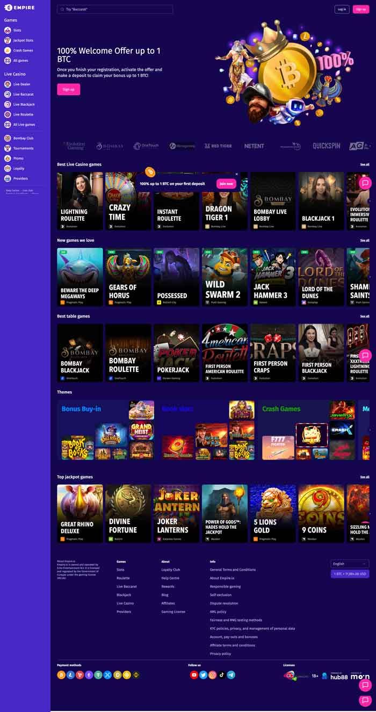Open the English language dropdown
Screen dimensions: 376x712
pyautogui.click(x=350, y=564)
